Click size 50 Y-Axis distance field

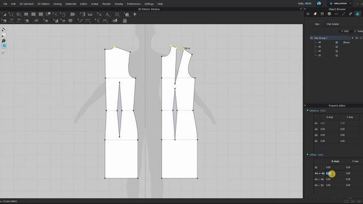tap(349, 141)
